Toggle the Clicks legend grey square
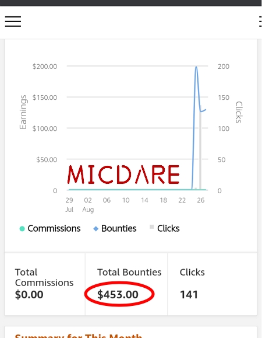Image resolution: width=262 pixels, height=338 pixels. (152, 227)
